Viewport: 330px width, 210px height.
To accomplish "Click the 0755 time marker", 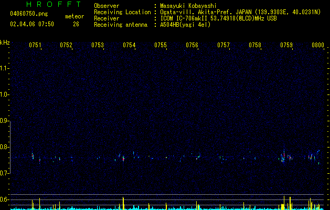I will pos(161,45).
